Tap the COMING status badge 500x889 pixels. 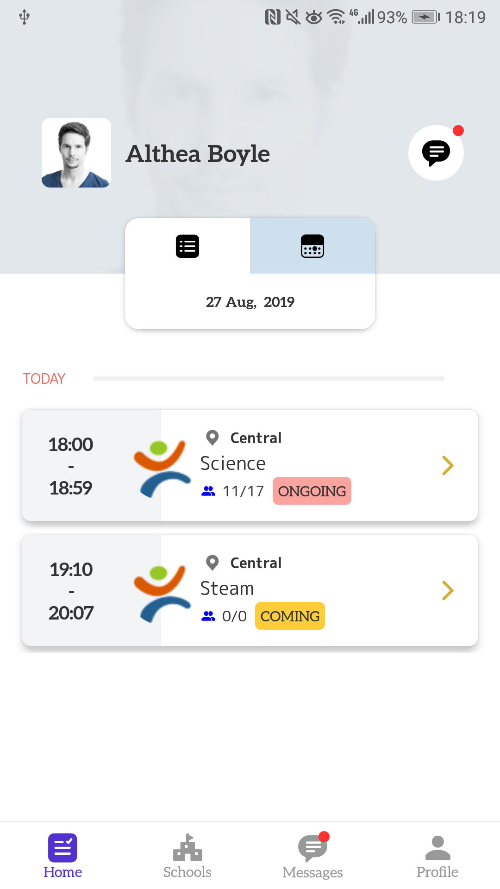click(x=290, y=616)
